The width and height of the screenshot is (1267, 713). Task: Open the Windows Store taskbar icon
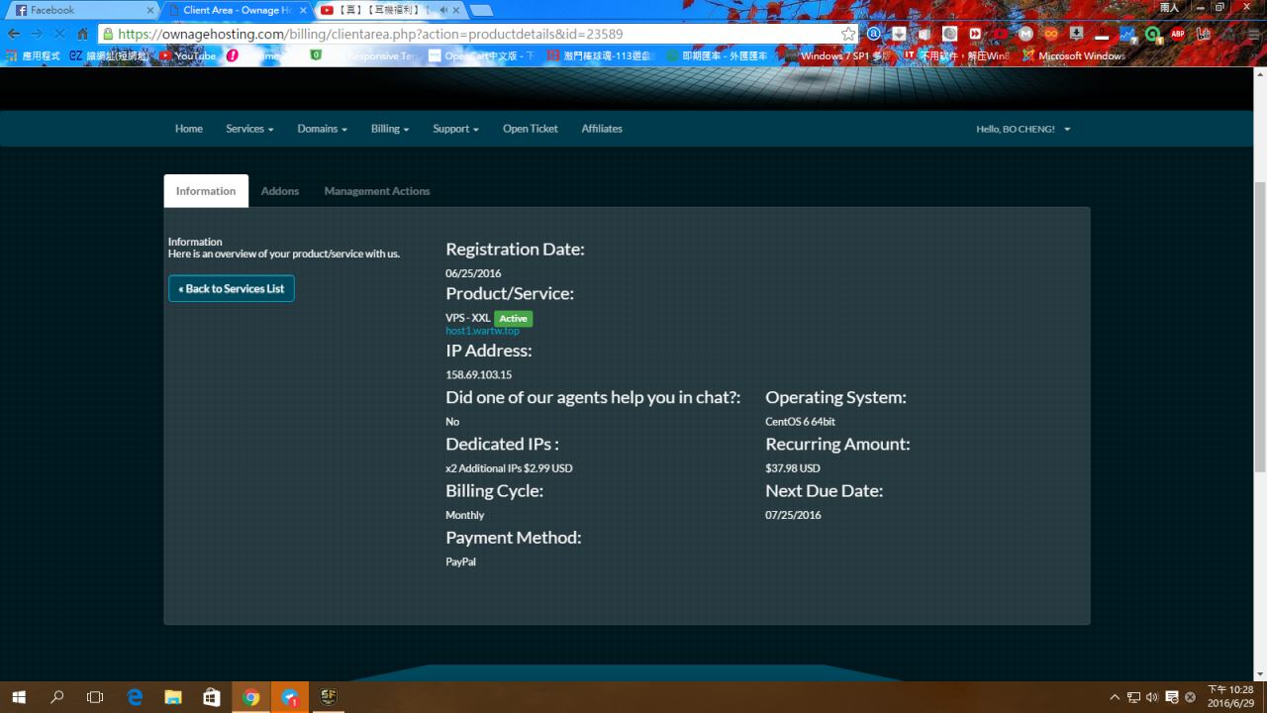(x=212, y=697)
